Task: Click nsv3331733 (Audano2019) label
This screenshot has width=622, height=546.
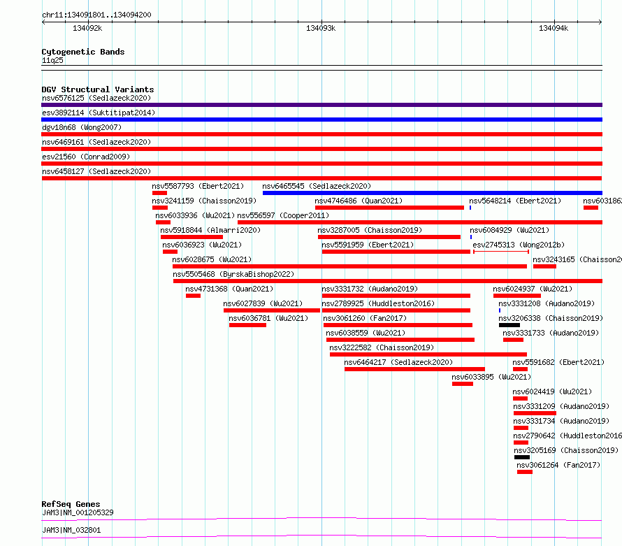Action: (551, 333)
